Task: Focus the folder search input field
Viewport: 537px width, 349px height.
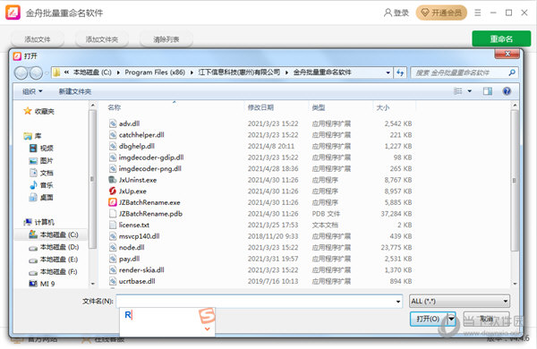Action: tap(459, 72)
